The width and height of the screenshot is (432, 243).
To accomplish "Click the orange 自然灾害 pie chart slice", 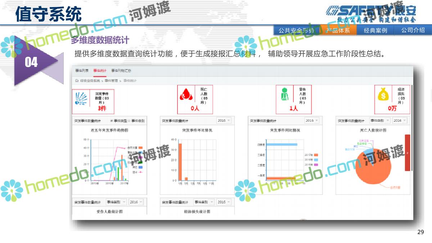I will click(373, 169).
